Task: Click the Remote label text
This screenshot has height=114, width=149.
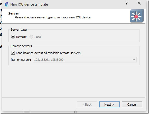Action: [21, 37]
